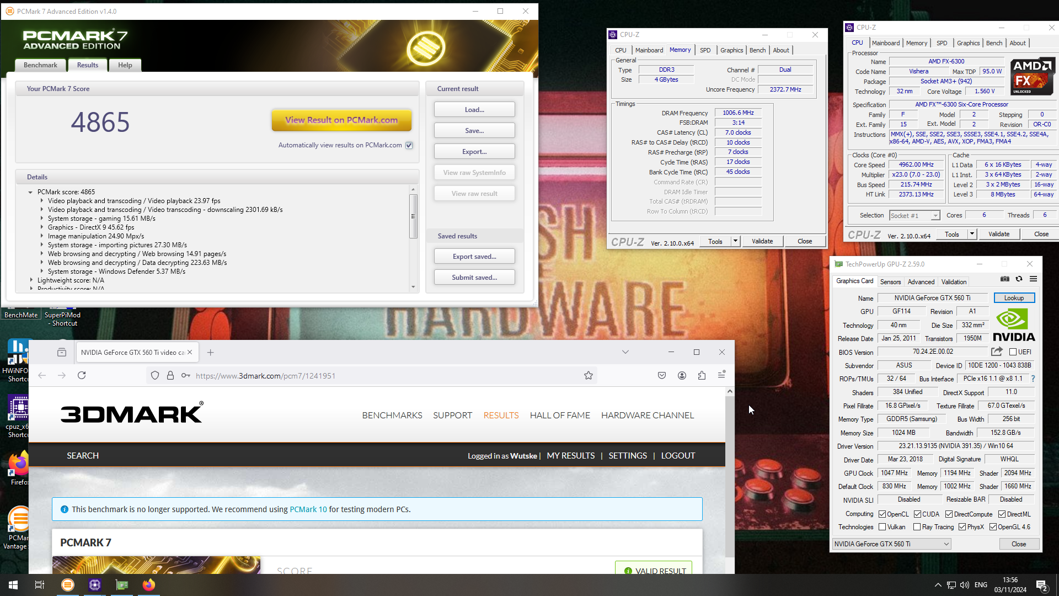Toggle the PhysX checkbox

coord(962,527)
